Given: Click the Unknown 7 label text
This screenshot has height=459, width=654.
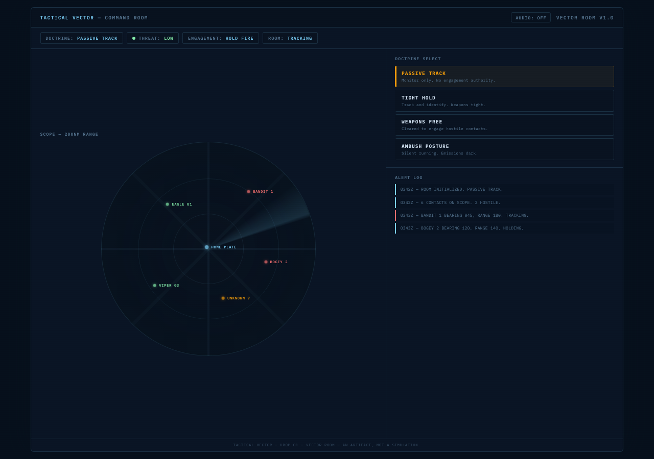Looking at the screenshot, I should 239,298.
